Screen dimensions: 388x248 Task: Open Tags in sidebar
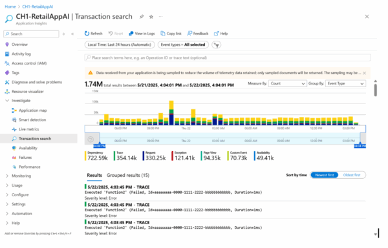(x=16, y=73)
